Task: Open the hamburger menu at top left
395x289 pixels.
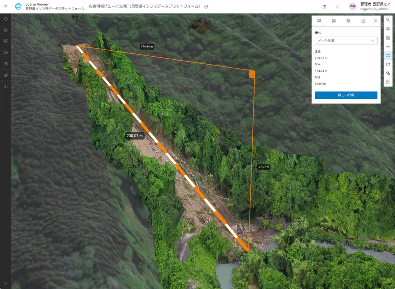Action: (6, 7)
